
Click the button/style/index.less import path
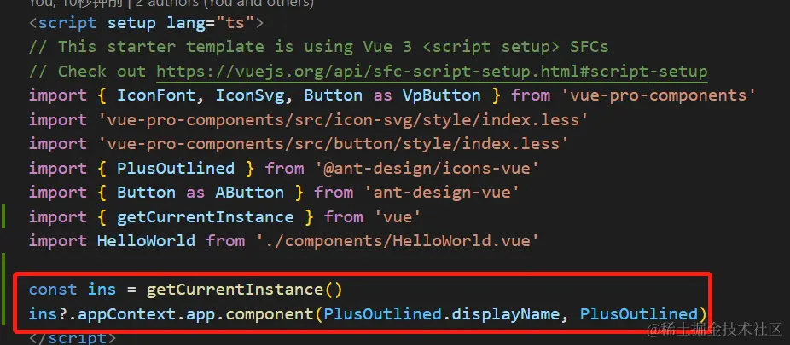334,144
